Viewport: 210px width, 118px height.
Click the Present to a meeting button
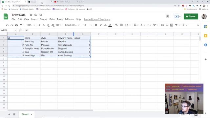178,16
